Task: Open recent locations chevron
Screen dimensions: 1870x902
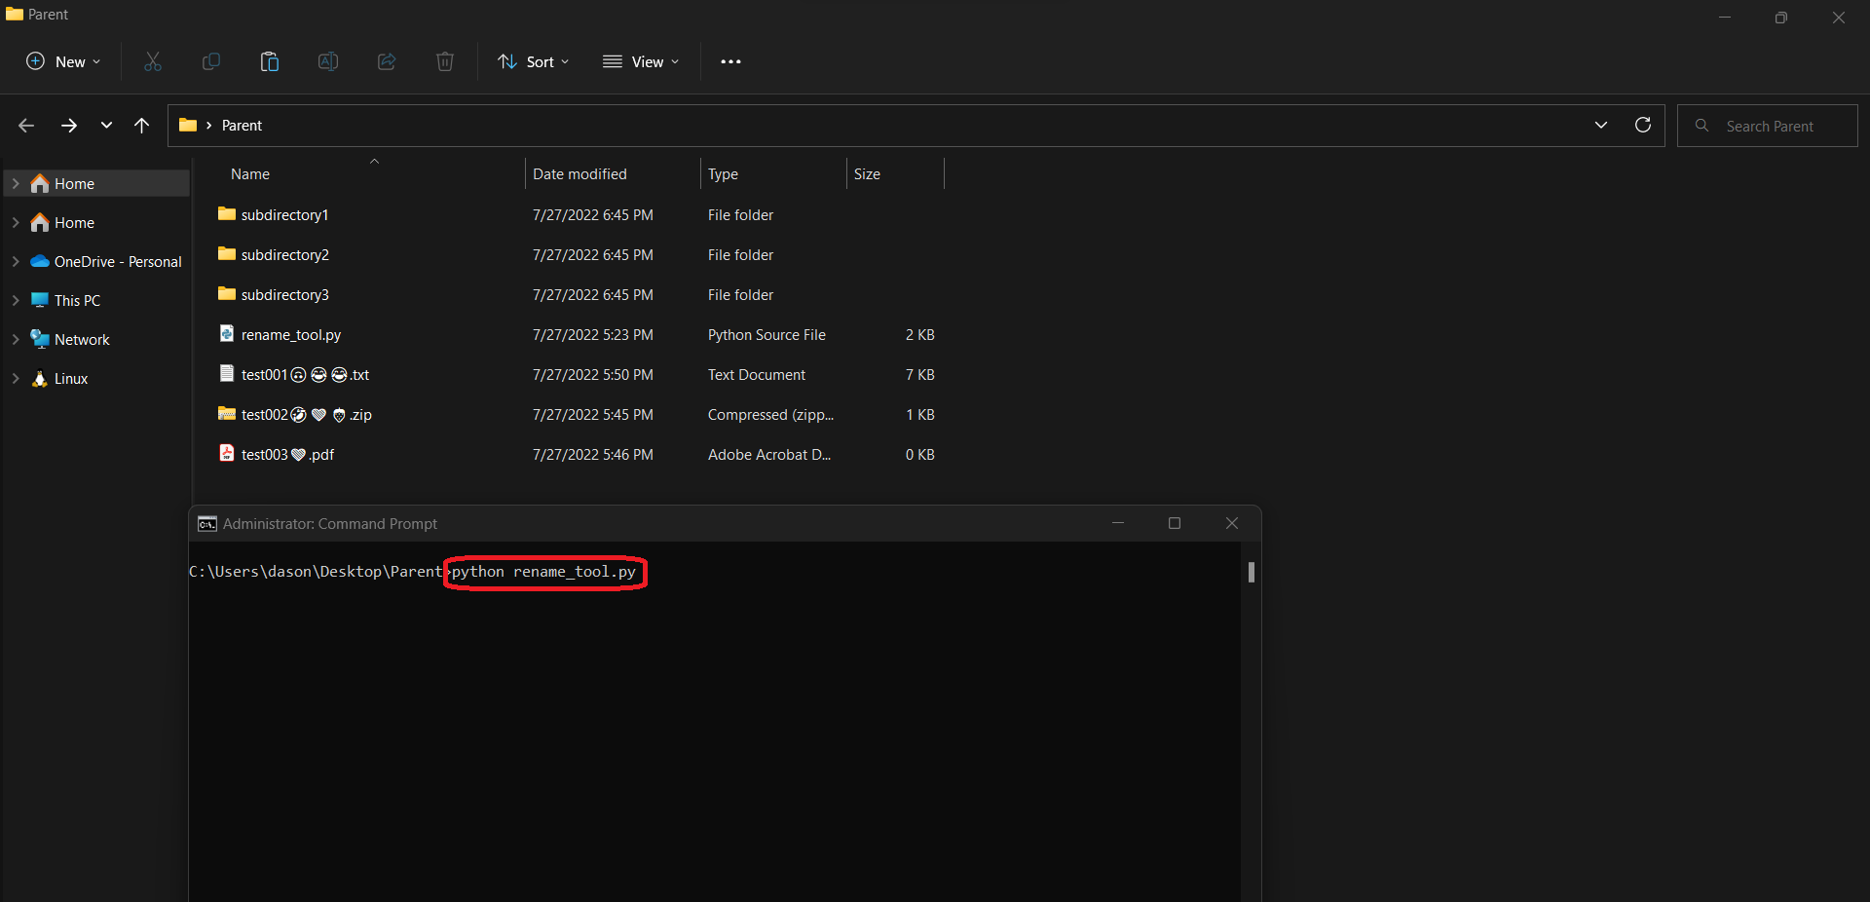Action: click(x=106, y=126)
